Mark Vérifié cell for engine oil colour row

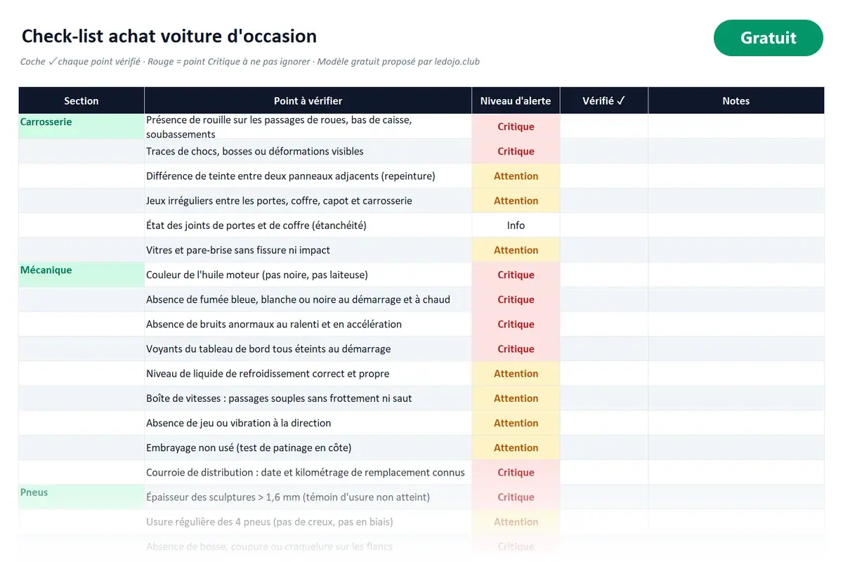click(x=604, y=275)
